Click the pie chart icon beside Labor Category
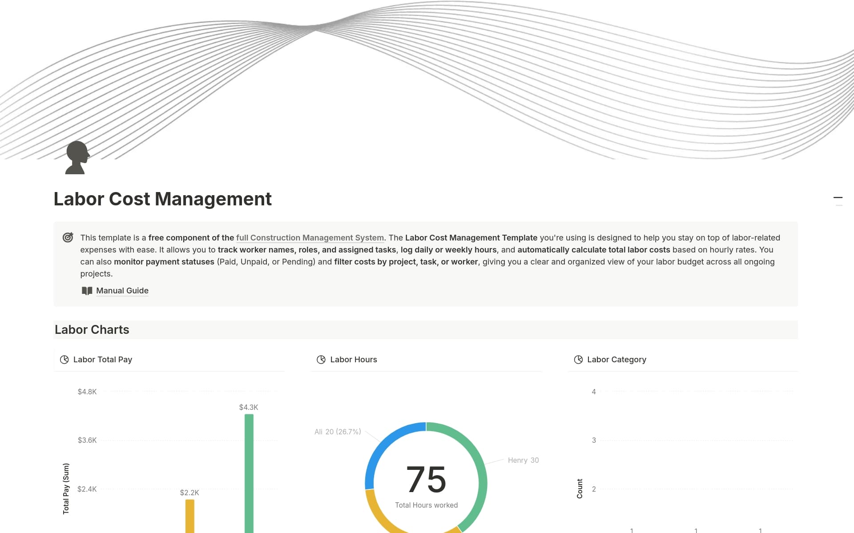Image resolution: width=854 pixels, height=533 pixels. [578, 359]
